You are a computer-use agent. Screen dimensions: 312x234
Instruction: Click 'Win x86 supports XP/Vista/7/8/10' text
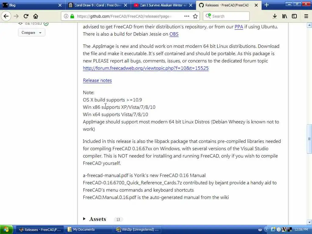pyautogui.click(x=119, y=107)
